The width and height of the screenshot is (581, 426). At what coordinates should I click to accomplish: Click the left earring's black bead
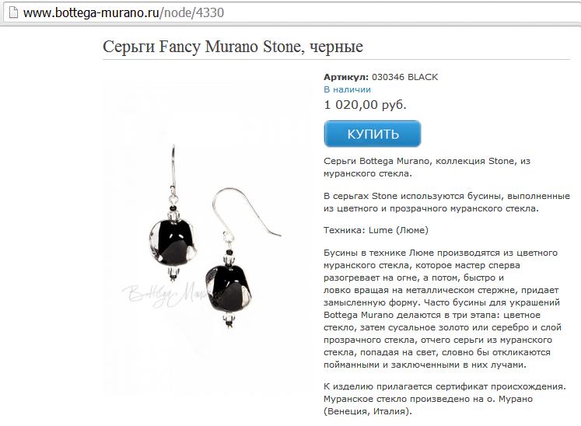click(x=173, y=242)
